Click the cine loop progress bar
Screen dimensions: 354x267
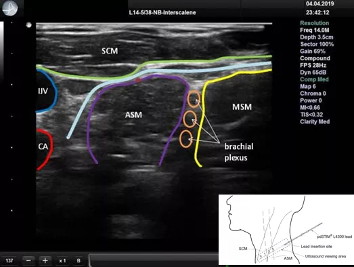(x=154, y=260)
